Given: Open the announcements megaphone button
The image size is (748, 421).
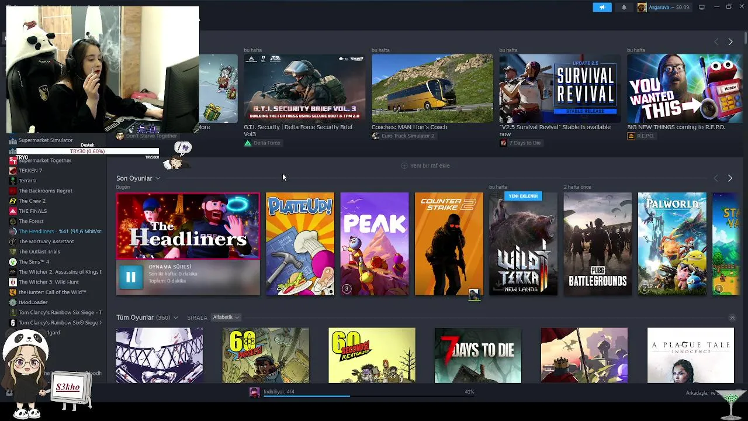Looking at the screenshot, I should (602, 7).
